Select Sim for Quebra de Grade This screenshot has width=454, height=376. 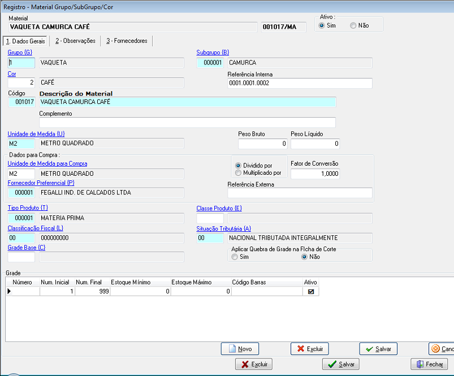coord(235,257)
